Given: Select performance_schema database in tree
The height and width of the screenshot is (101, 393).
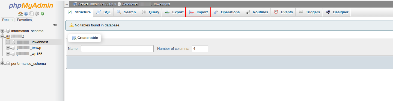Looking at the screenshot, I should coord(28,63).
